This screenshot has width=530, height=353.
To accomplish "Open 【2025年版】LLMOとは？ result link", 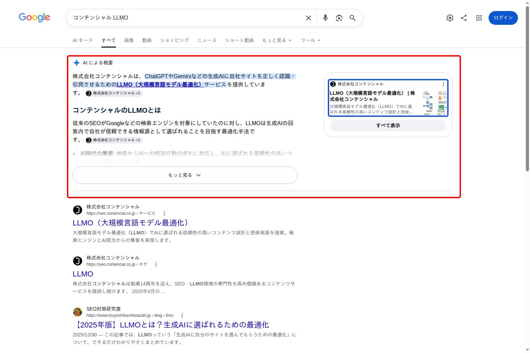I will (171, 325).
